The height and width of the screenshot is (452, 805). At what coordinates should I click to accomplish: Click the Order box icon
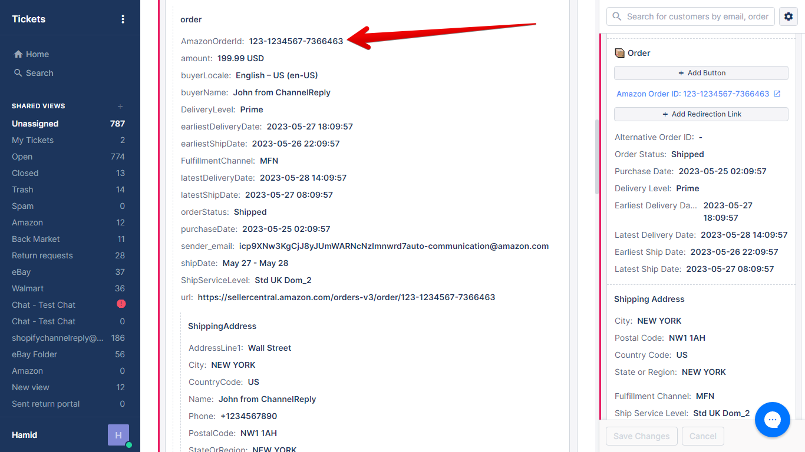click(619, 53)
